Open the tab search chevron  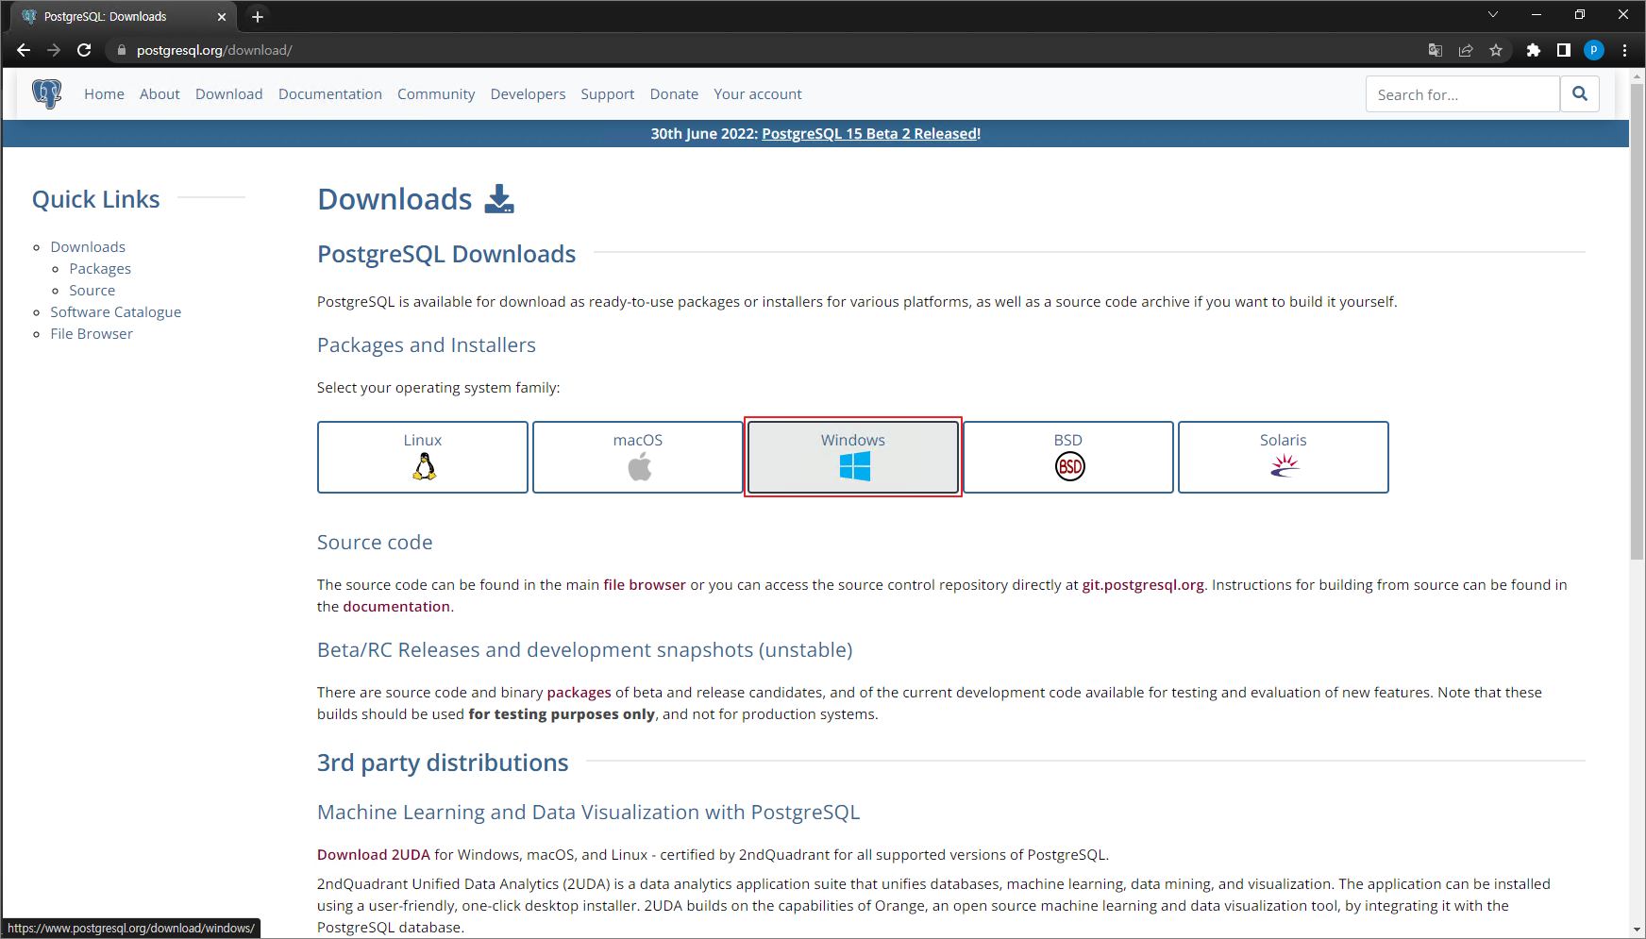(1493, 14)
